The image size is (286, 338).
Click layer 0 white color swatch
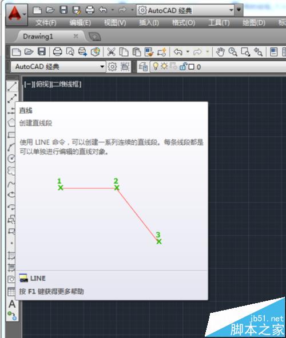pyautogui.click(x=191, y=67)
